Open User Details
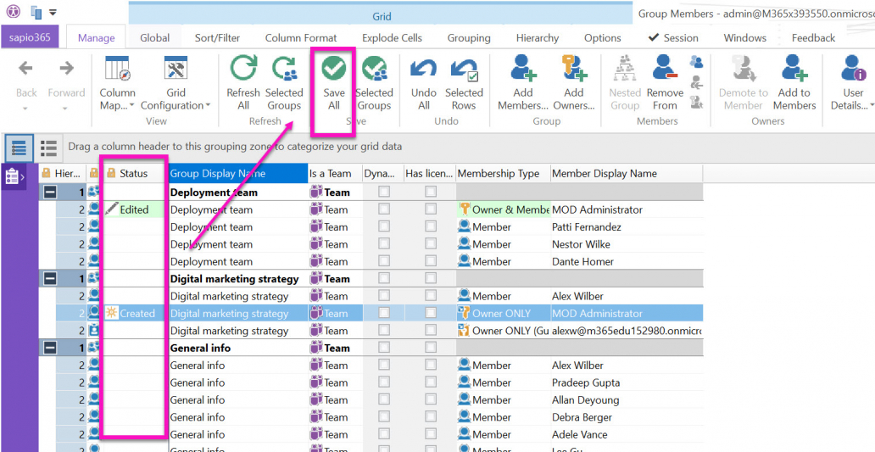This screenshot has height=452, width=875. (x=853, y=84)
